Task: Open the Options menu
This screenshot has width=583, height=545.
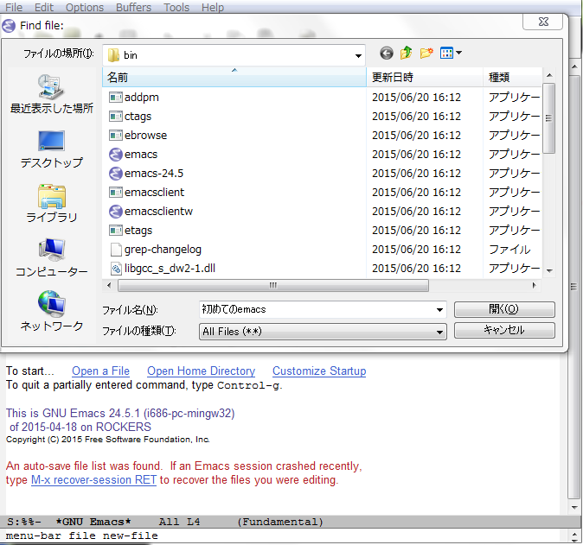Action: pyautogui.click(x=85, y=7)
